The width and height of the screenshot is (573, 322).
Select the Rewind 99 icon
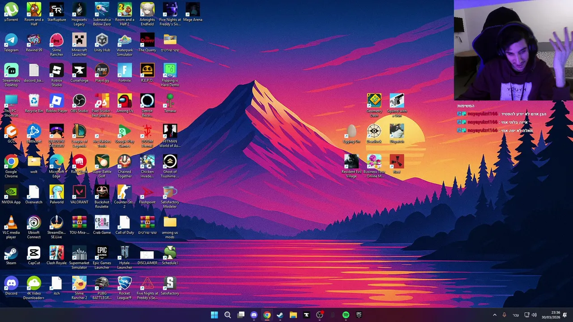34,42
